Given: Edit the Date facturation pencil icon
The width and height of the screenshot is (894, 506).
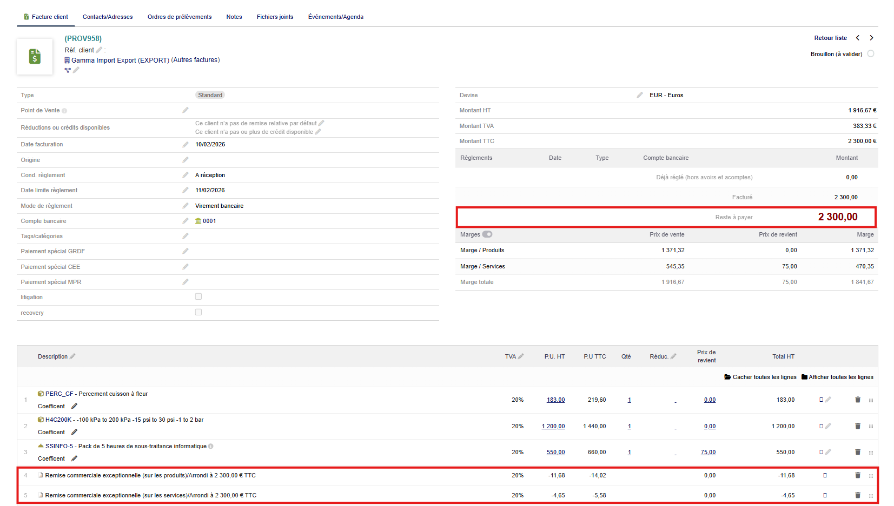Looking at the screenshot, I should coord(186,145).
